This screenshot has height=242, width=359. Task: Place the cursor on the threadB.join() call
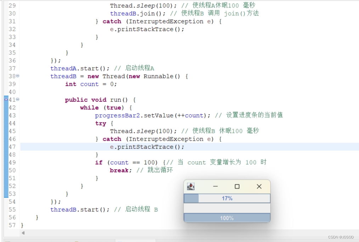138,13
